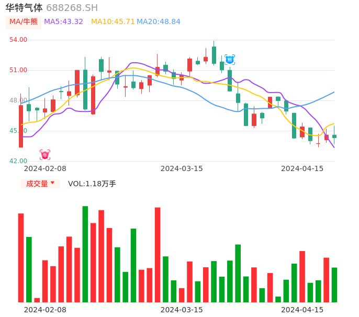
Task: Click the stock code 688268.SH
Action: coord(72,8)
